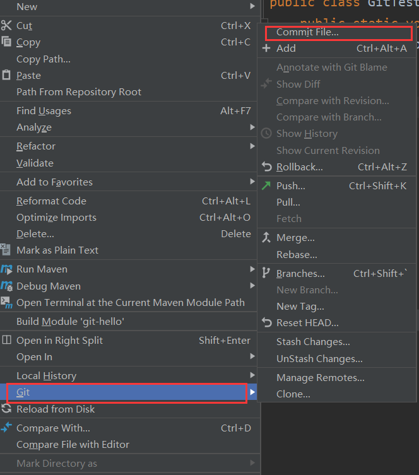Click the scissors Cut icon

click(x=6, y=25)
